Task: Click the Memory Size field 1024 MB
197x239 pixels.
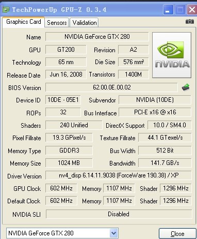Action: pyautogui.click(x=69, y=163)
